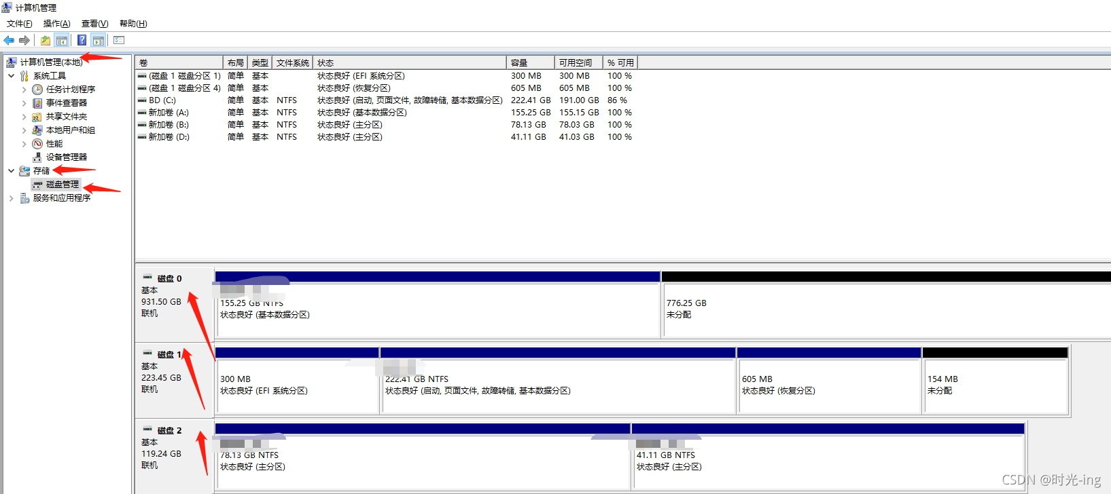
Task: Select the 300 MB EFI 系统分区 block
Action: pyautogui.click(x=297, y=381)
